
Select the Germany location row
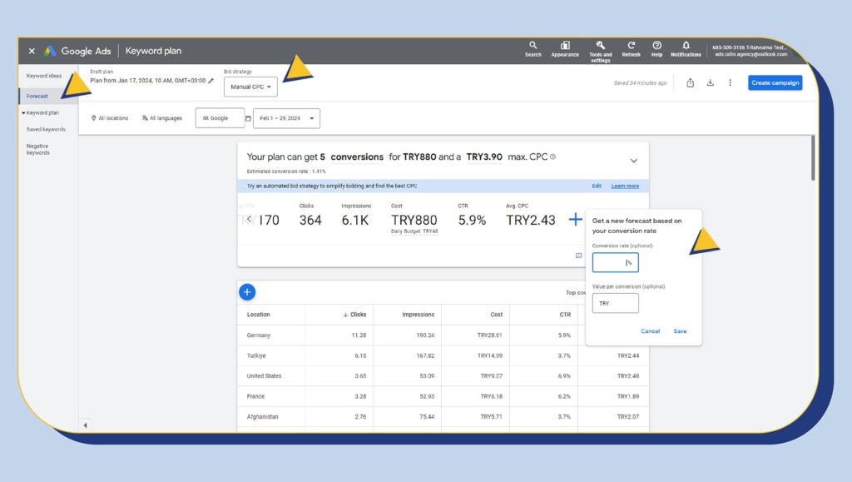coord(443,335)
